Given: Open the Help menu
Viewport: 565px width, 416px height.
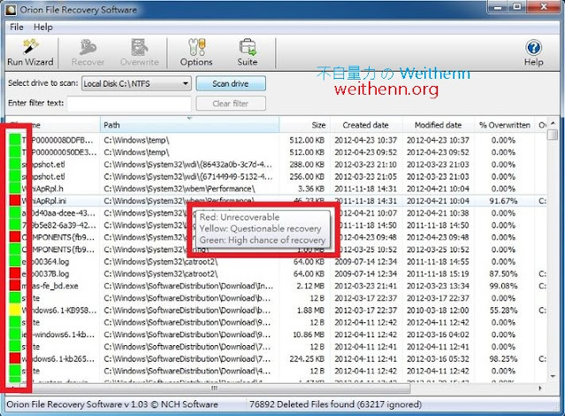Looking at the screenshot, I should [x=43, y=27].
